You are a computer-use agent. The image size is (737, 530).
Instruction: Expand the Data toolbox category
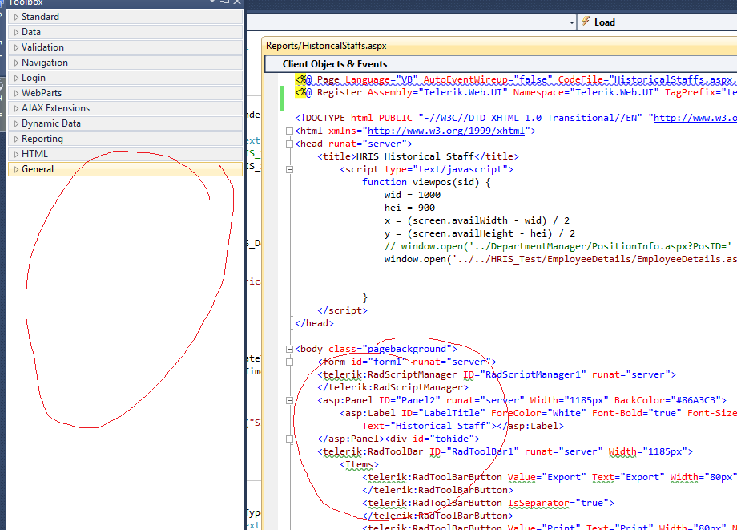(x=125, y=32)
